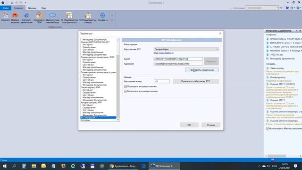Viewport: 302px width, 170px height.
Task: Click Изменить button beside AppID
Action: 211,61
